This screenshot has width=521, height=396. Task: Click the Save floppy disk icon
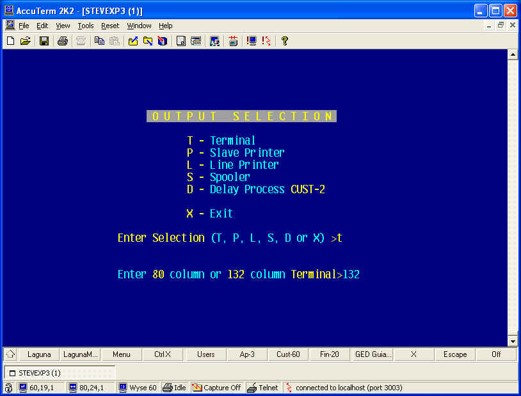tap(44, 41)
